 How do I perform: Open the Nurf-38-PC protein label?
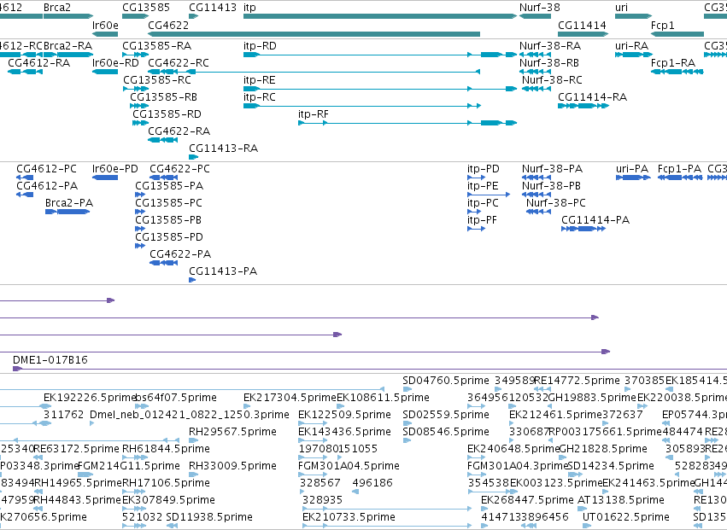(x=555, y=203)
